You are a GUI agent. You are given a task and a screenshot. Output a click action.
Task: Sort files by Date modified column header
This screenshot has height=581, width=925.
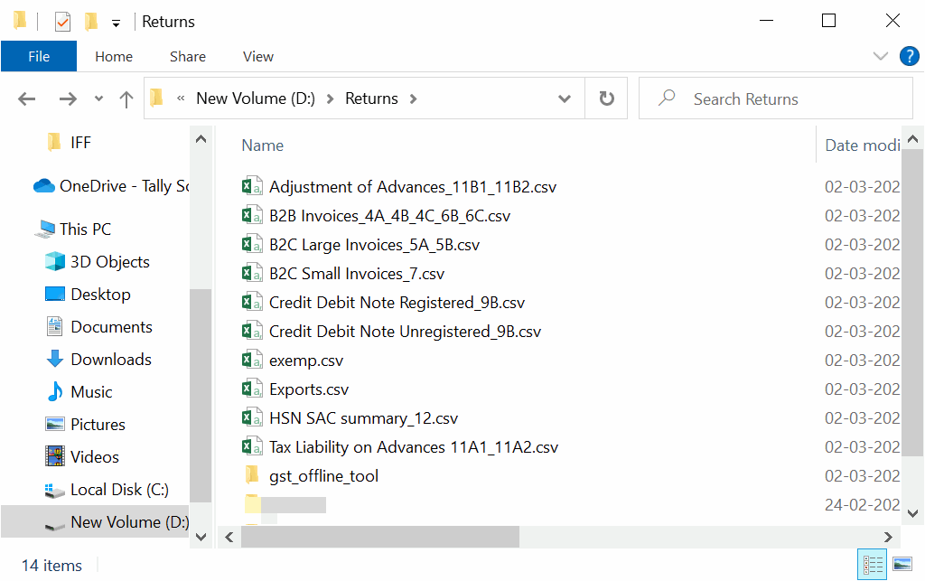pos(862,145)
